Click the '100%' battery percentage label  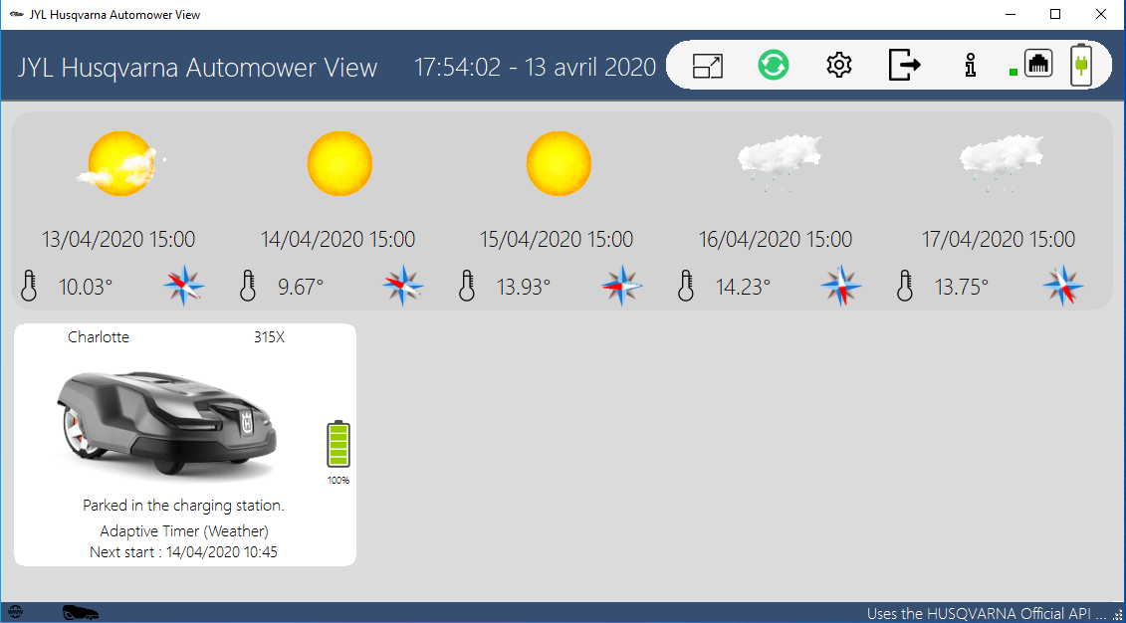338,480
